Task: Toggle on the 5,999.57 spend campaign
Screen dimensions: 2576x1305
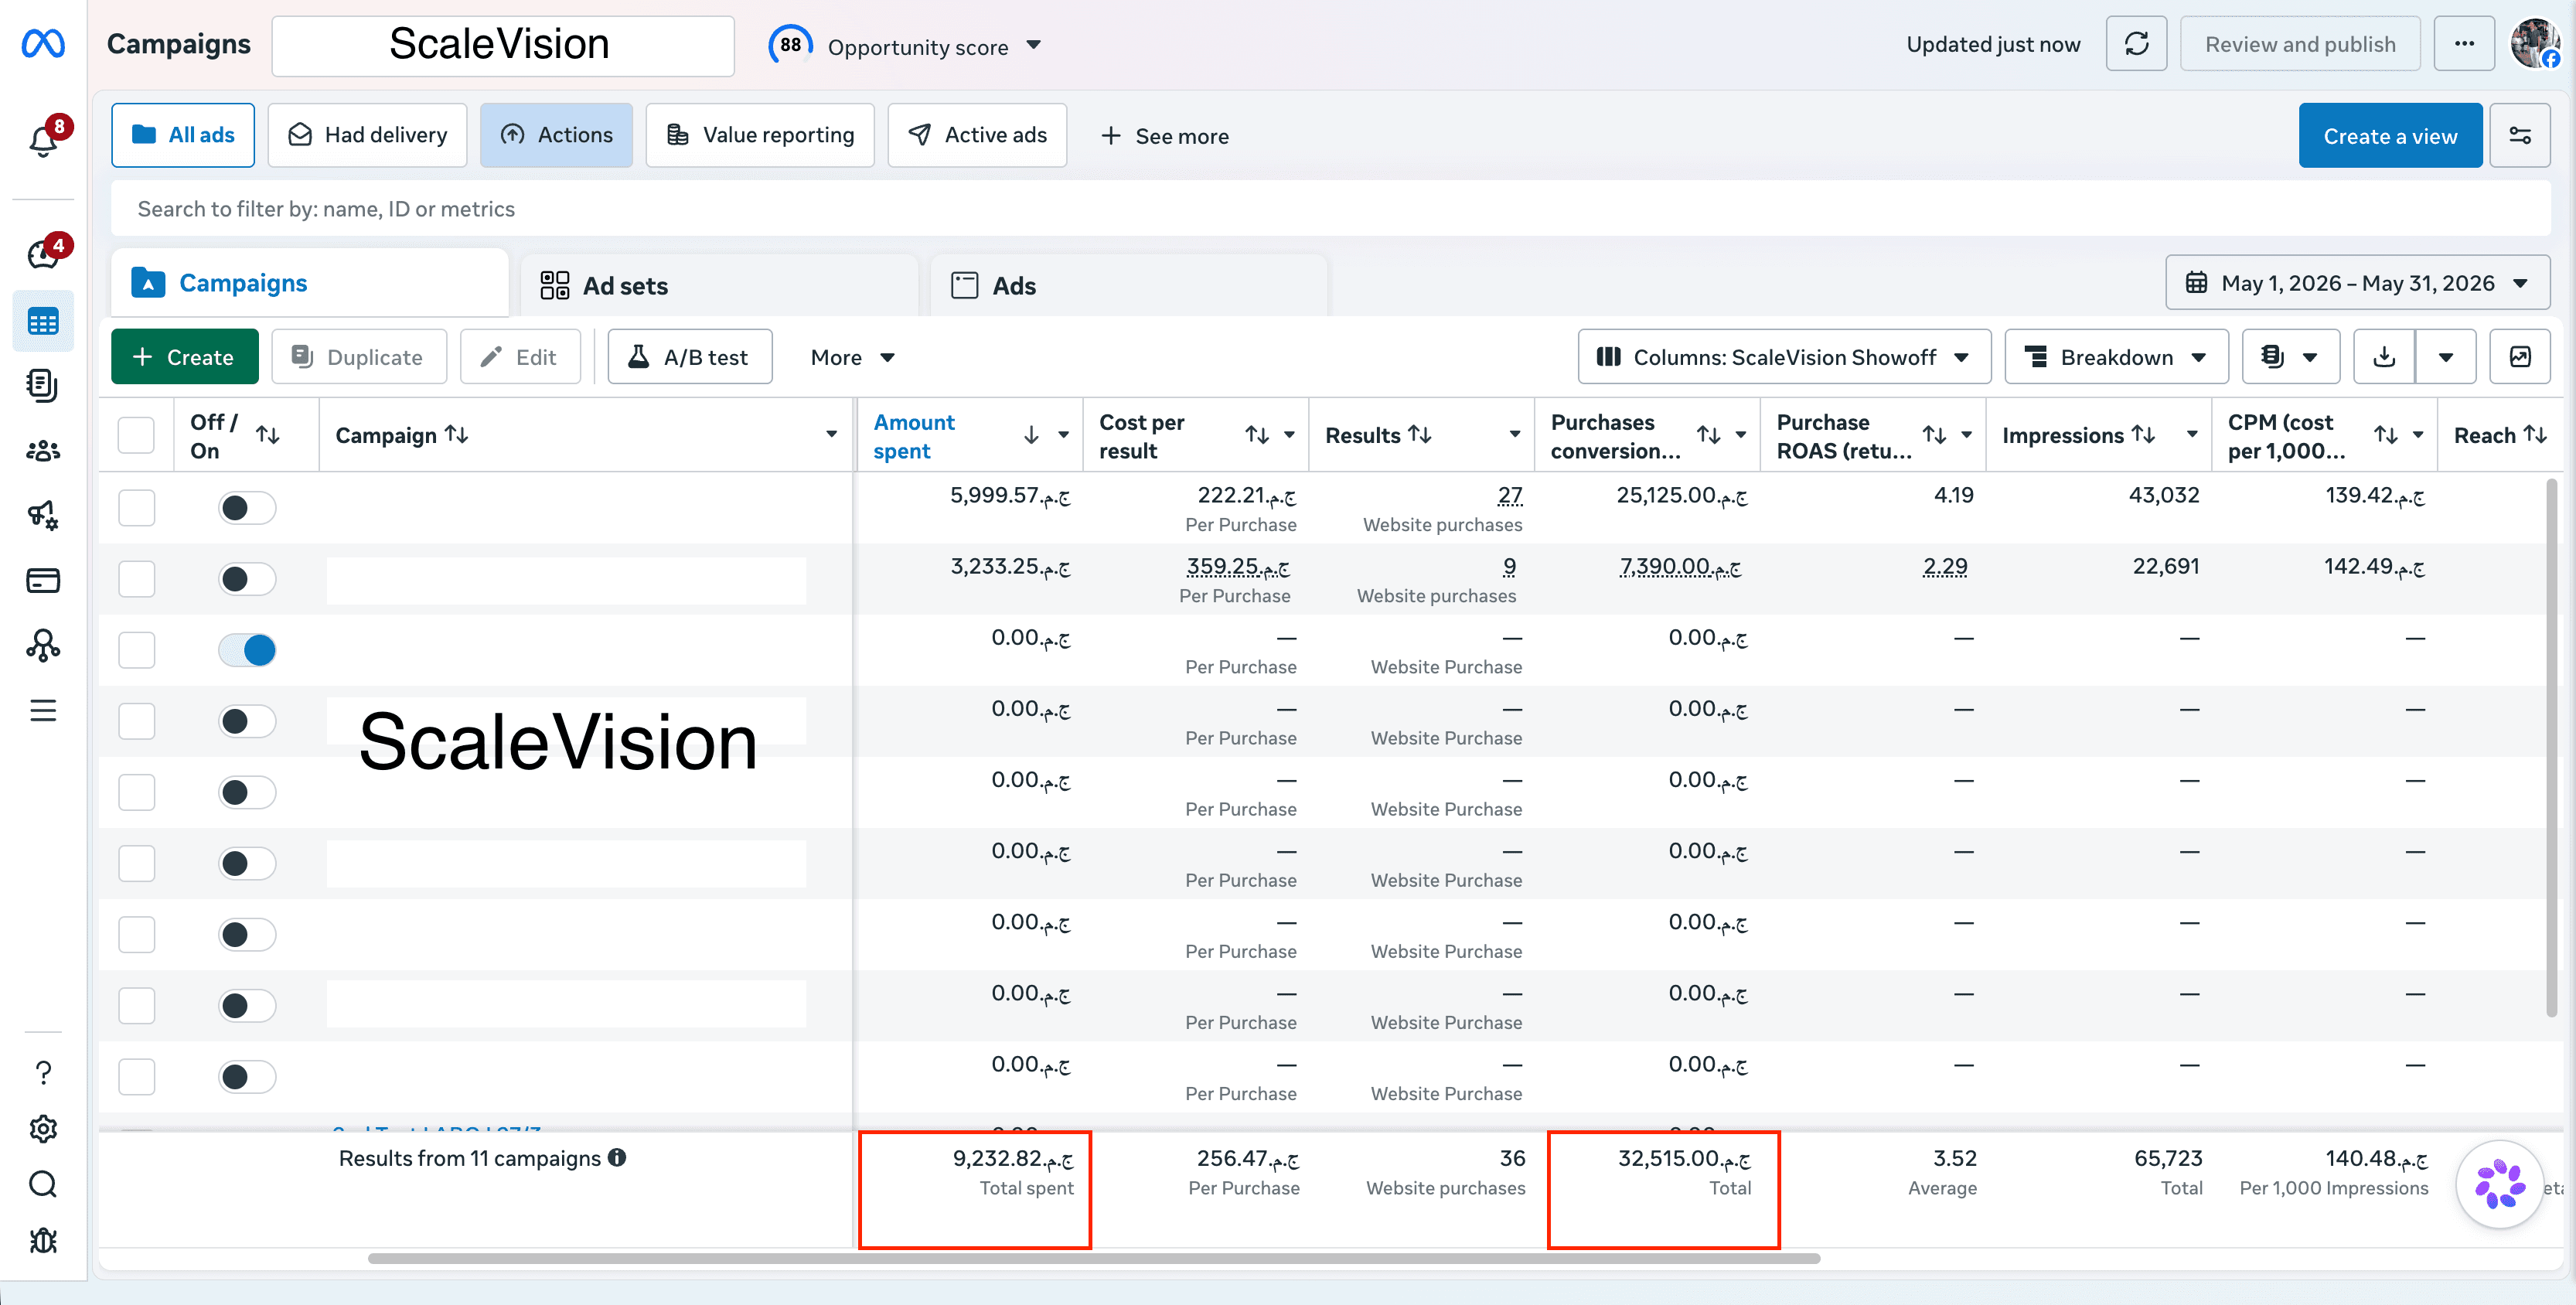Action: pyautogui.click(x=246, y=508)
